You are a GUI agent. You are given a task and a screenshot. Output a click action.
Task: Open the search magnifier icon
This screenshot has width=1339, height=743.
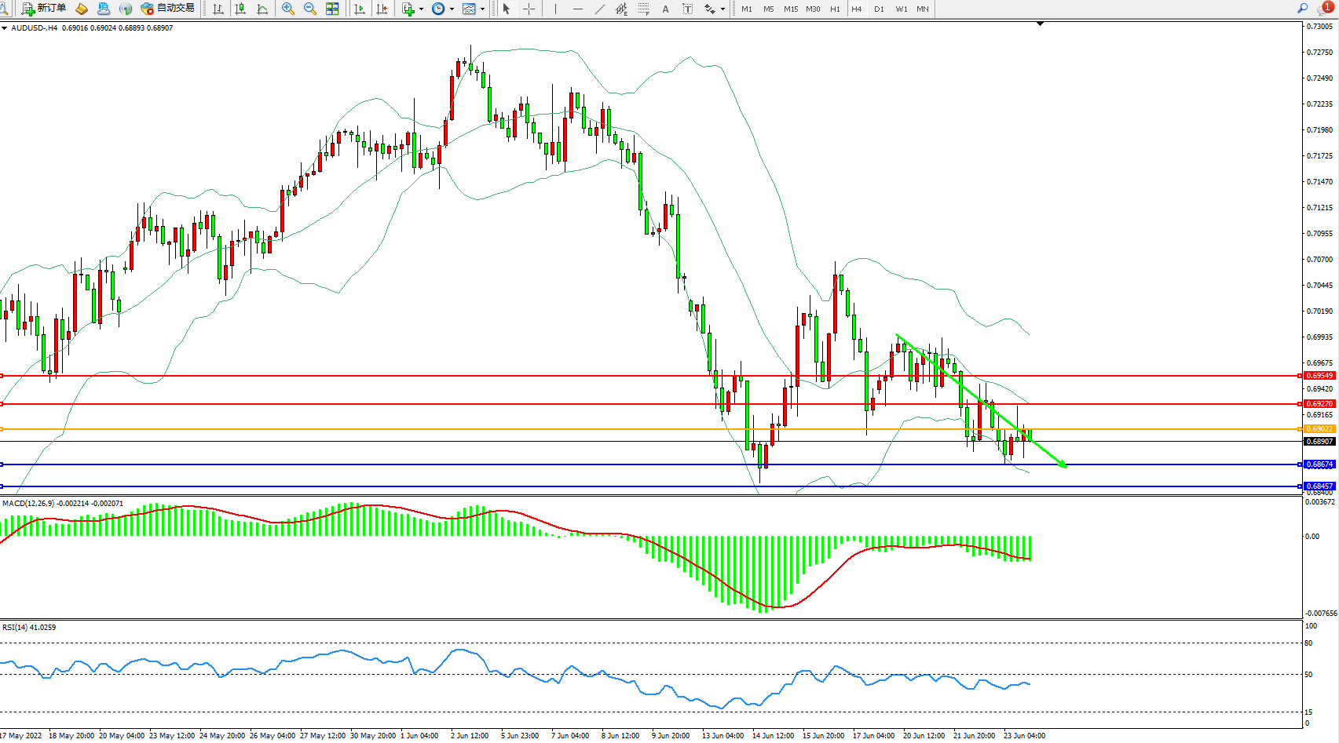pyautogui.click(x=1302, y=8)
